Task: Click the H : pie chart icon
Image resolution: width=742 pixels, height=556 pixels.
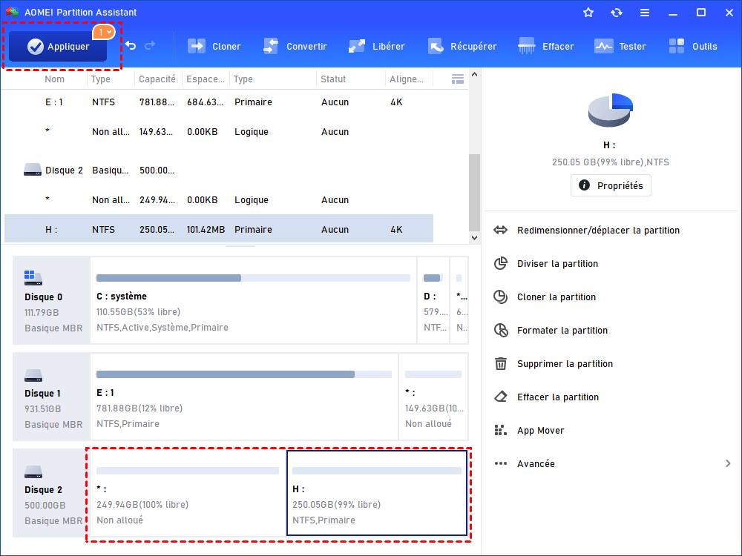Action: click(x=611, y=110)
